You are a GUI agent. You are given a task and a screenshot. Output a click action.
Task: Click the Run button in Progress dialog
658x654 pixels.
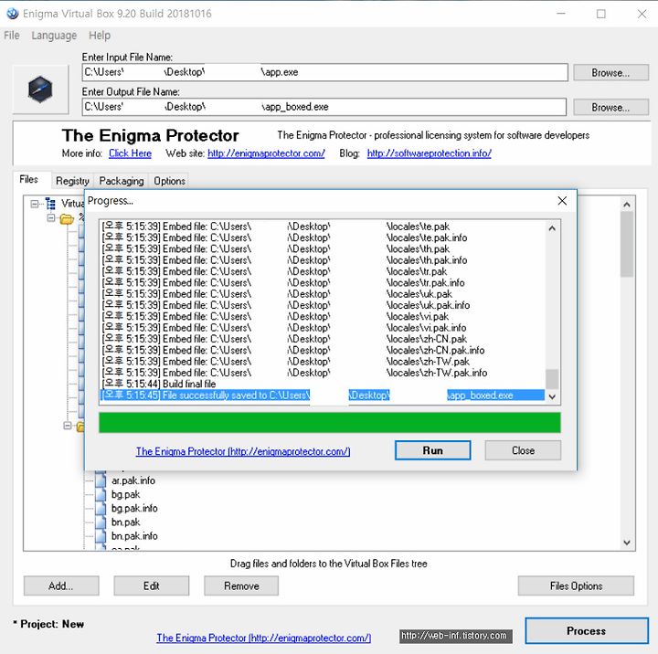(432, 450)
